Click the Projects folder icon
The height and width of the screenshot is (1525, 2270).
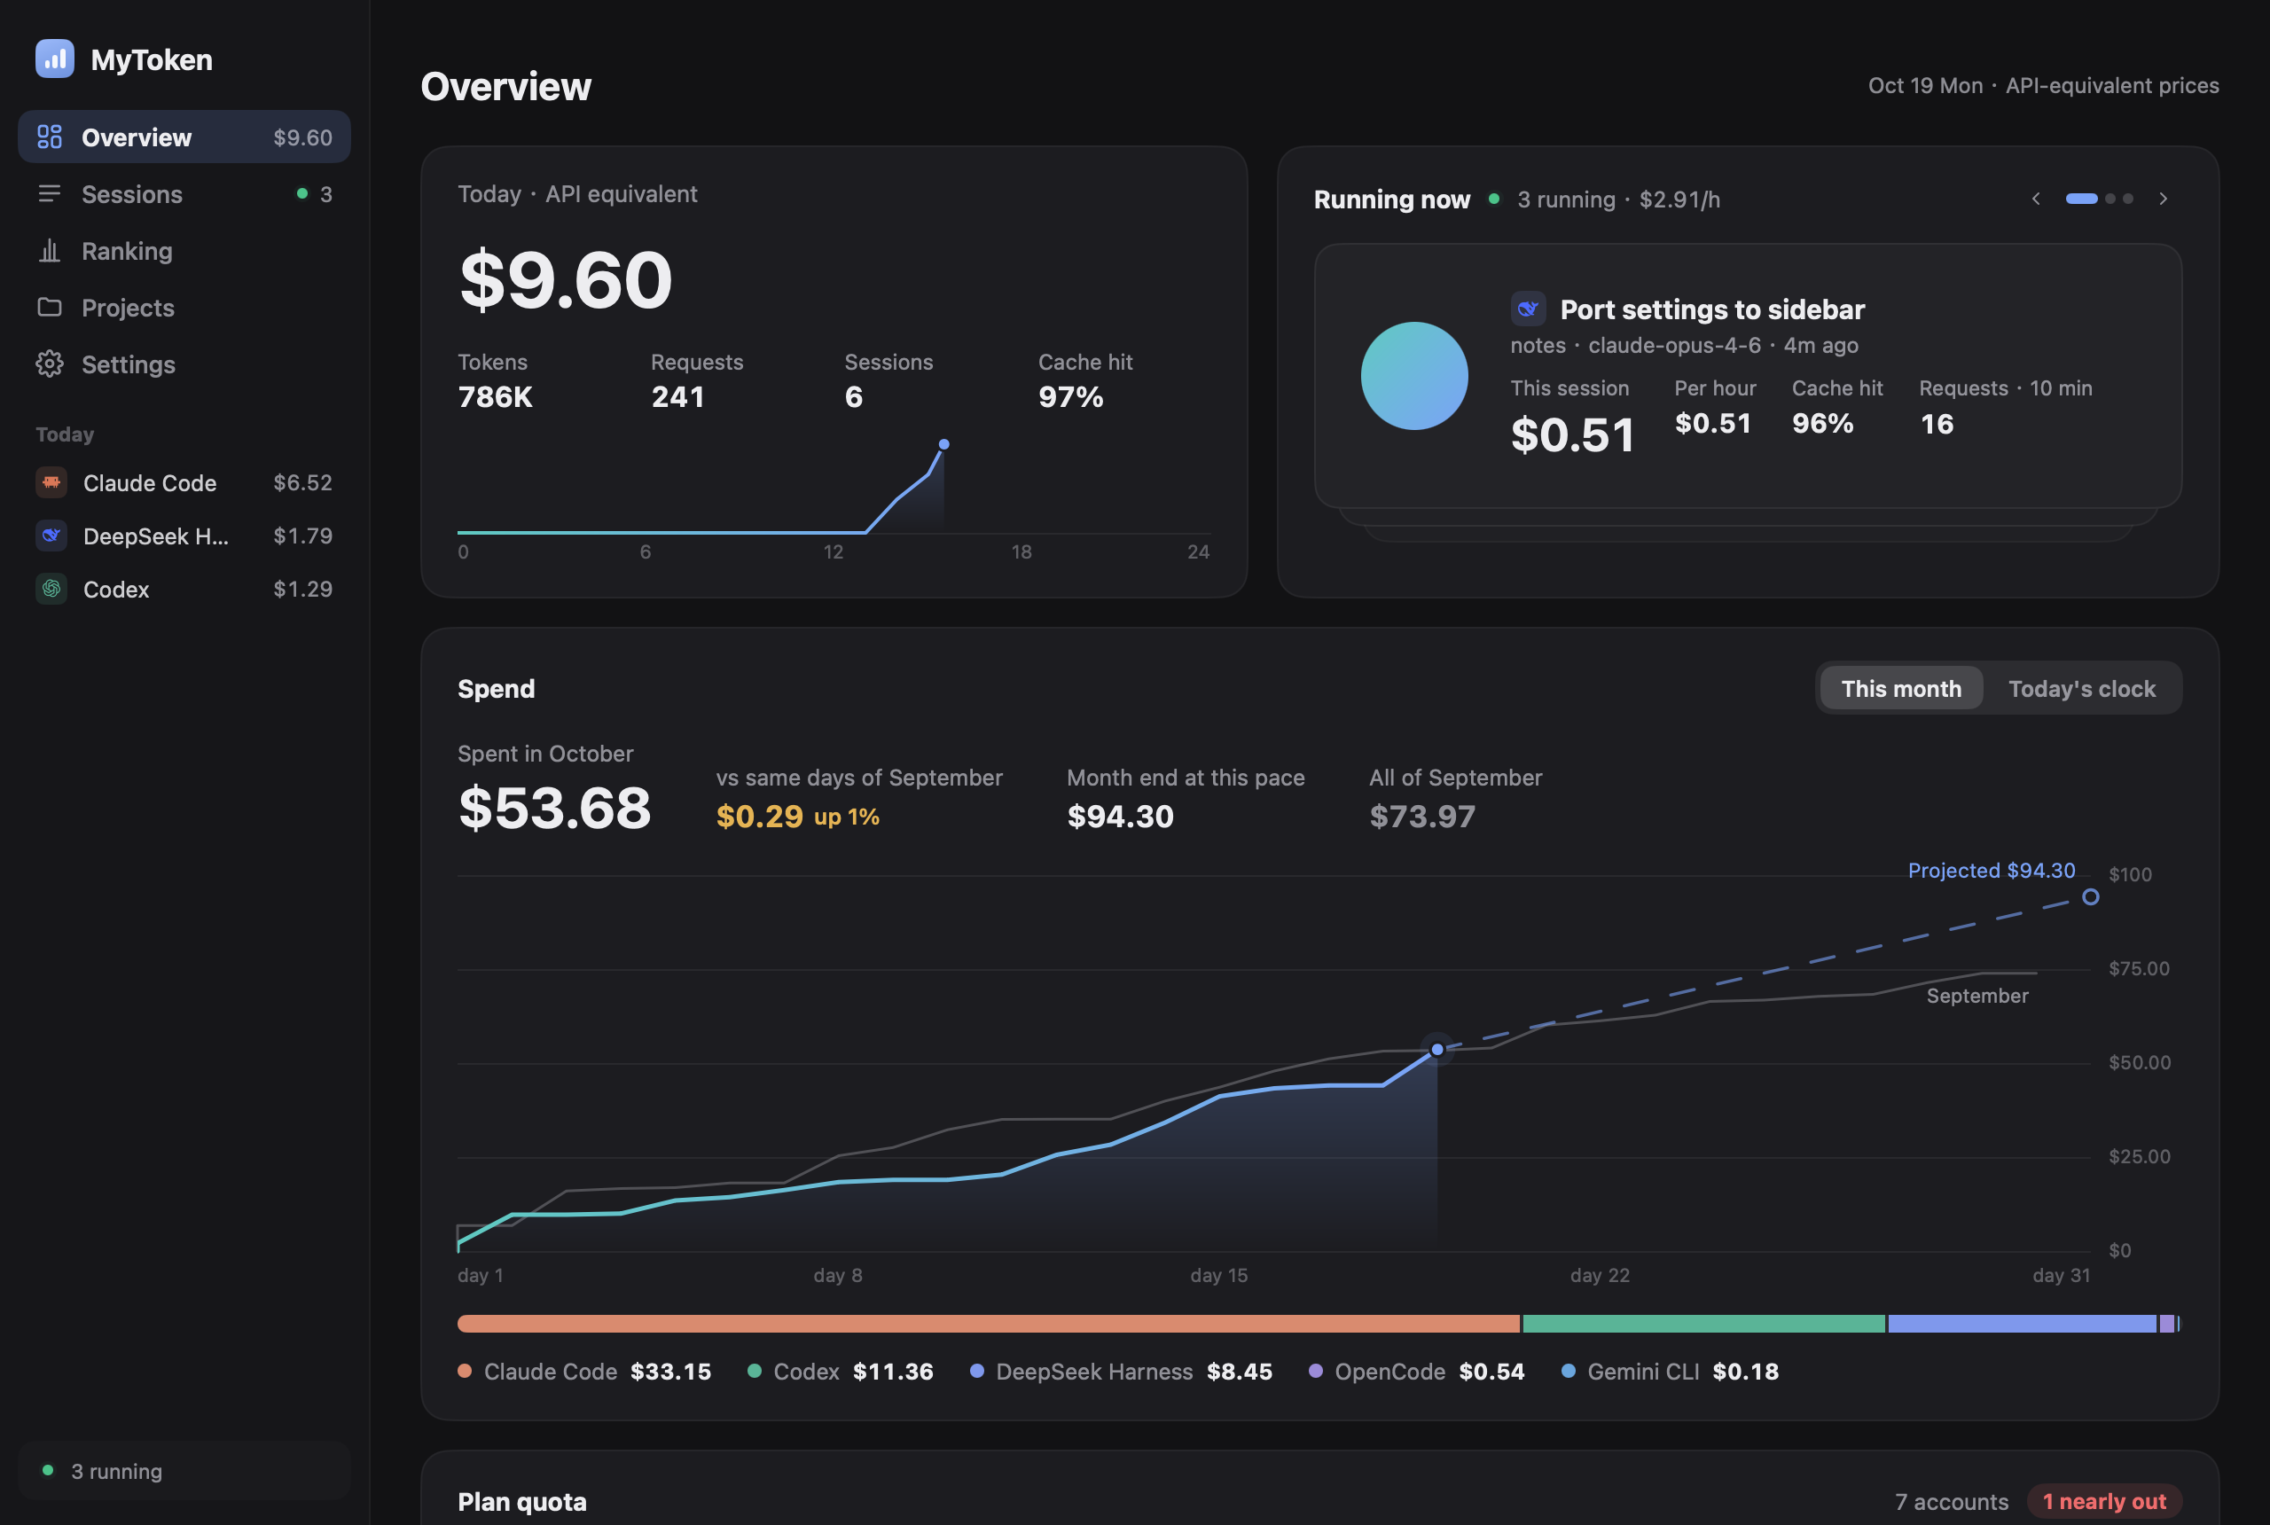pyautogui.click(x=50, y=308)
